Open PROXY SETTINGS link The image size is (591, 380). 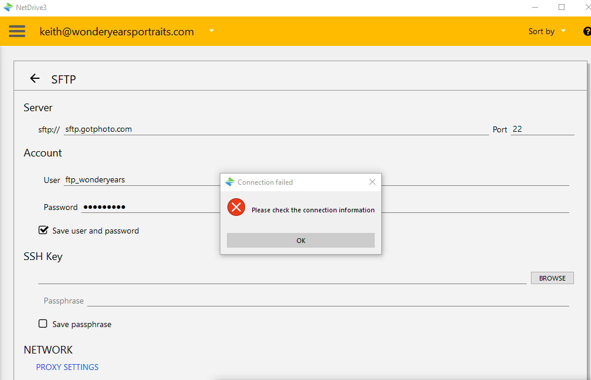tap(67, 367)
